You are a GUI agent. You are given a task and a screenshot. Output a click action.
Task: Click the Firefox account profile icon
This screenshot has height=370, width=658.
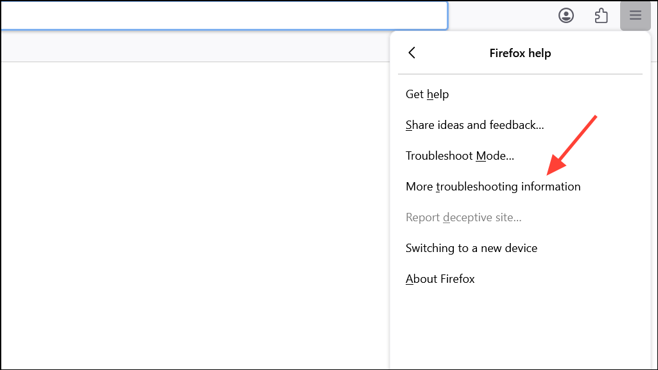pyautogui.click(x=566, y=15)
